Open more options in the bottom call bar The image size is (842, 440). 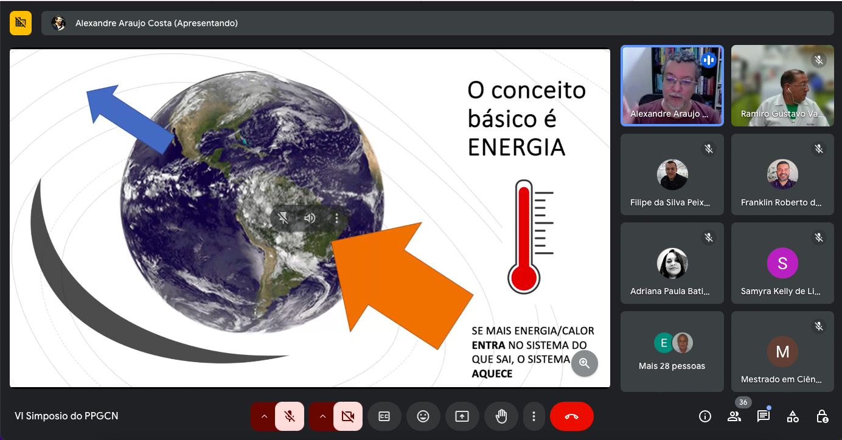pyautogui.click(x=534, y=416)
